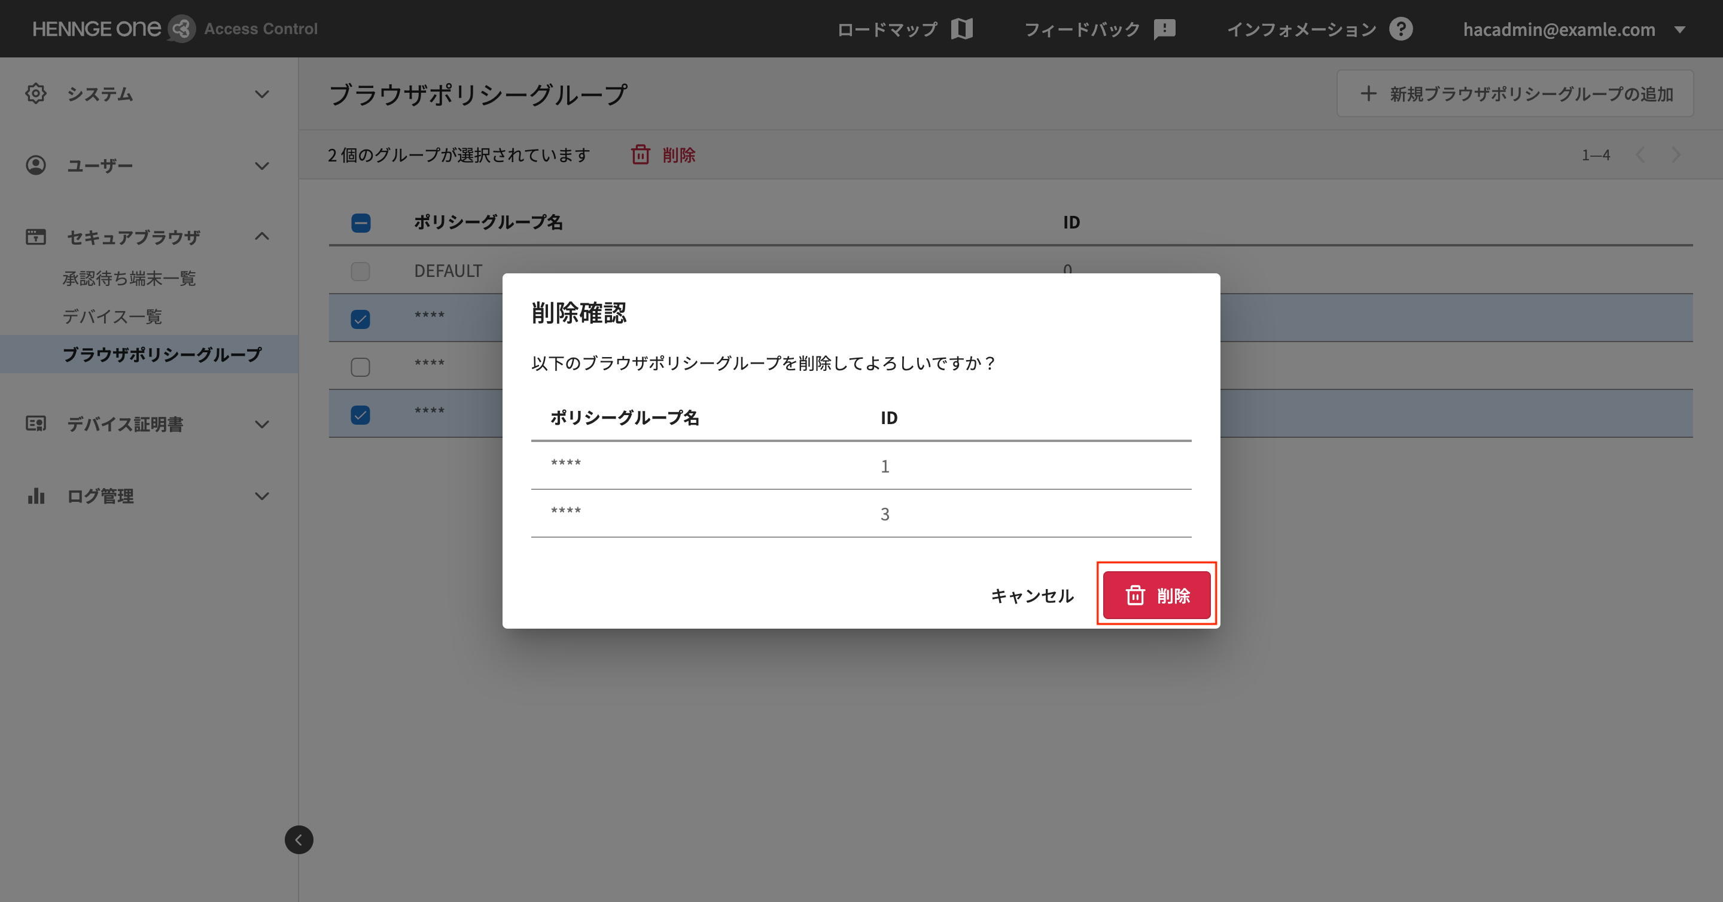Open デバイス一覧 in the sidebar
Screen dimensions: 1723x902
[112, 316]
